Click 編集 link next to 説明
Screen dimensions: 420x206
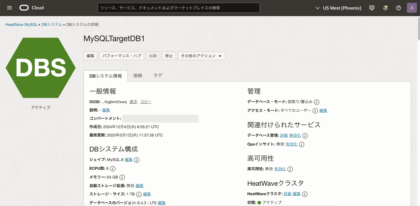[106, 110]
